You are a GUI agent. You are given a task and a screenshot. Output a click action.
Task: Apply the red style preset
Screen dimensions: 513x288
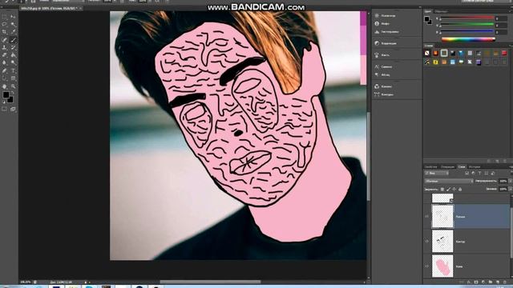(504, 53)
